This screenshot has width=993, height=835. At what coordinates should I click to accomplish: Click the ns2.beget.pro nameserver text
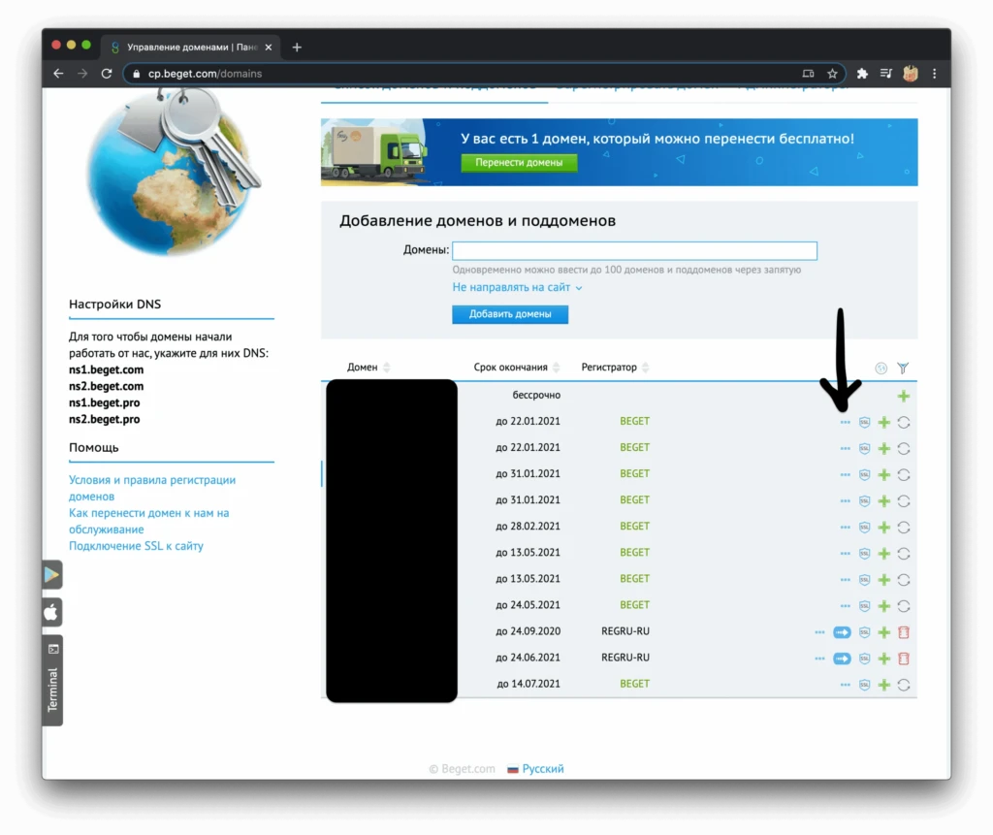tap(105, 419)
